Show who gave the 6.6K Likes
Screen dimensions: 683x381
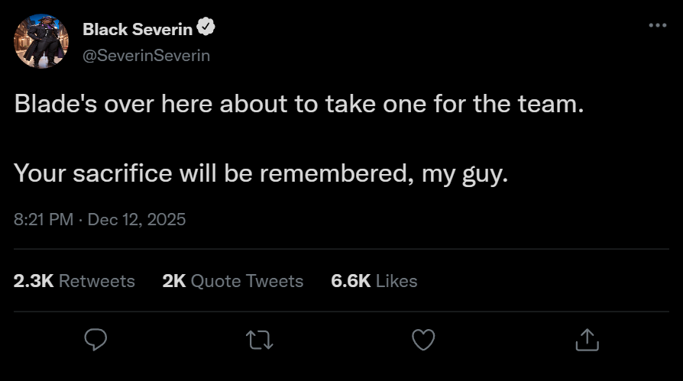point(374,281)
